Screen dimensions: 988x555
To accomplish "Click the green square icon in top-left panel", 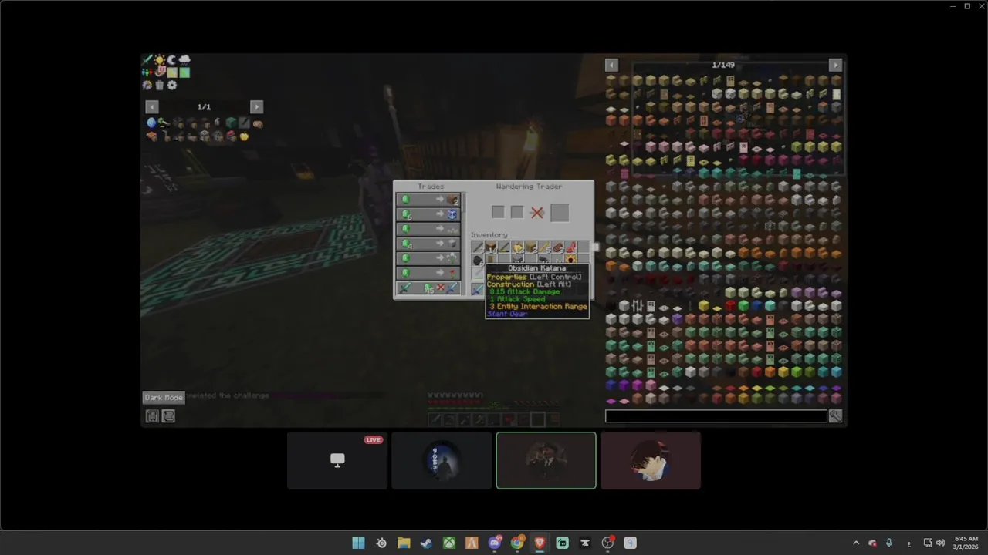I will click(184, 72).
